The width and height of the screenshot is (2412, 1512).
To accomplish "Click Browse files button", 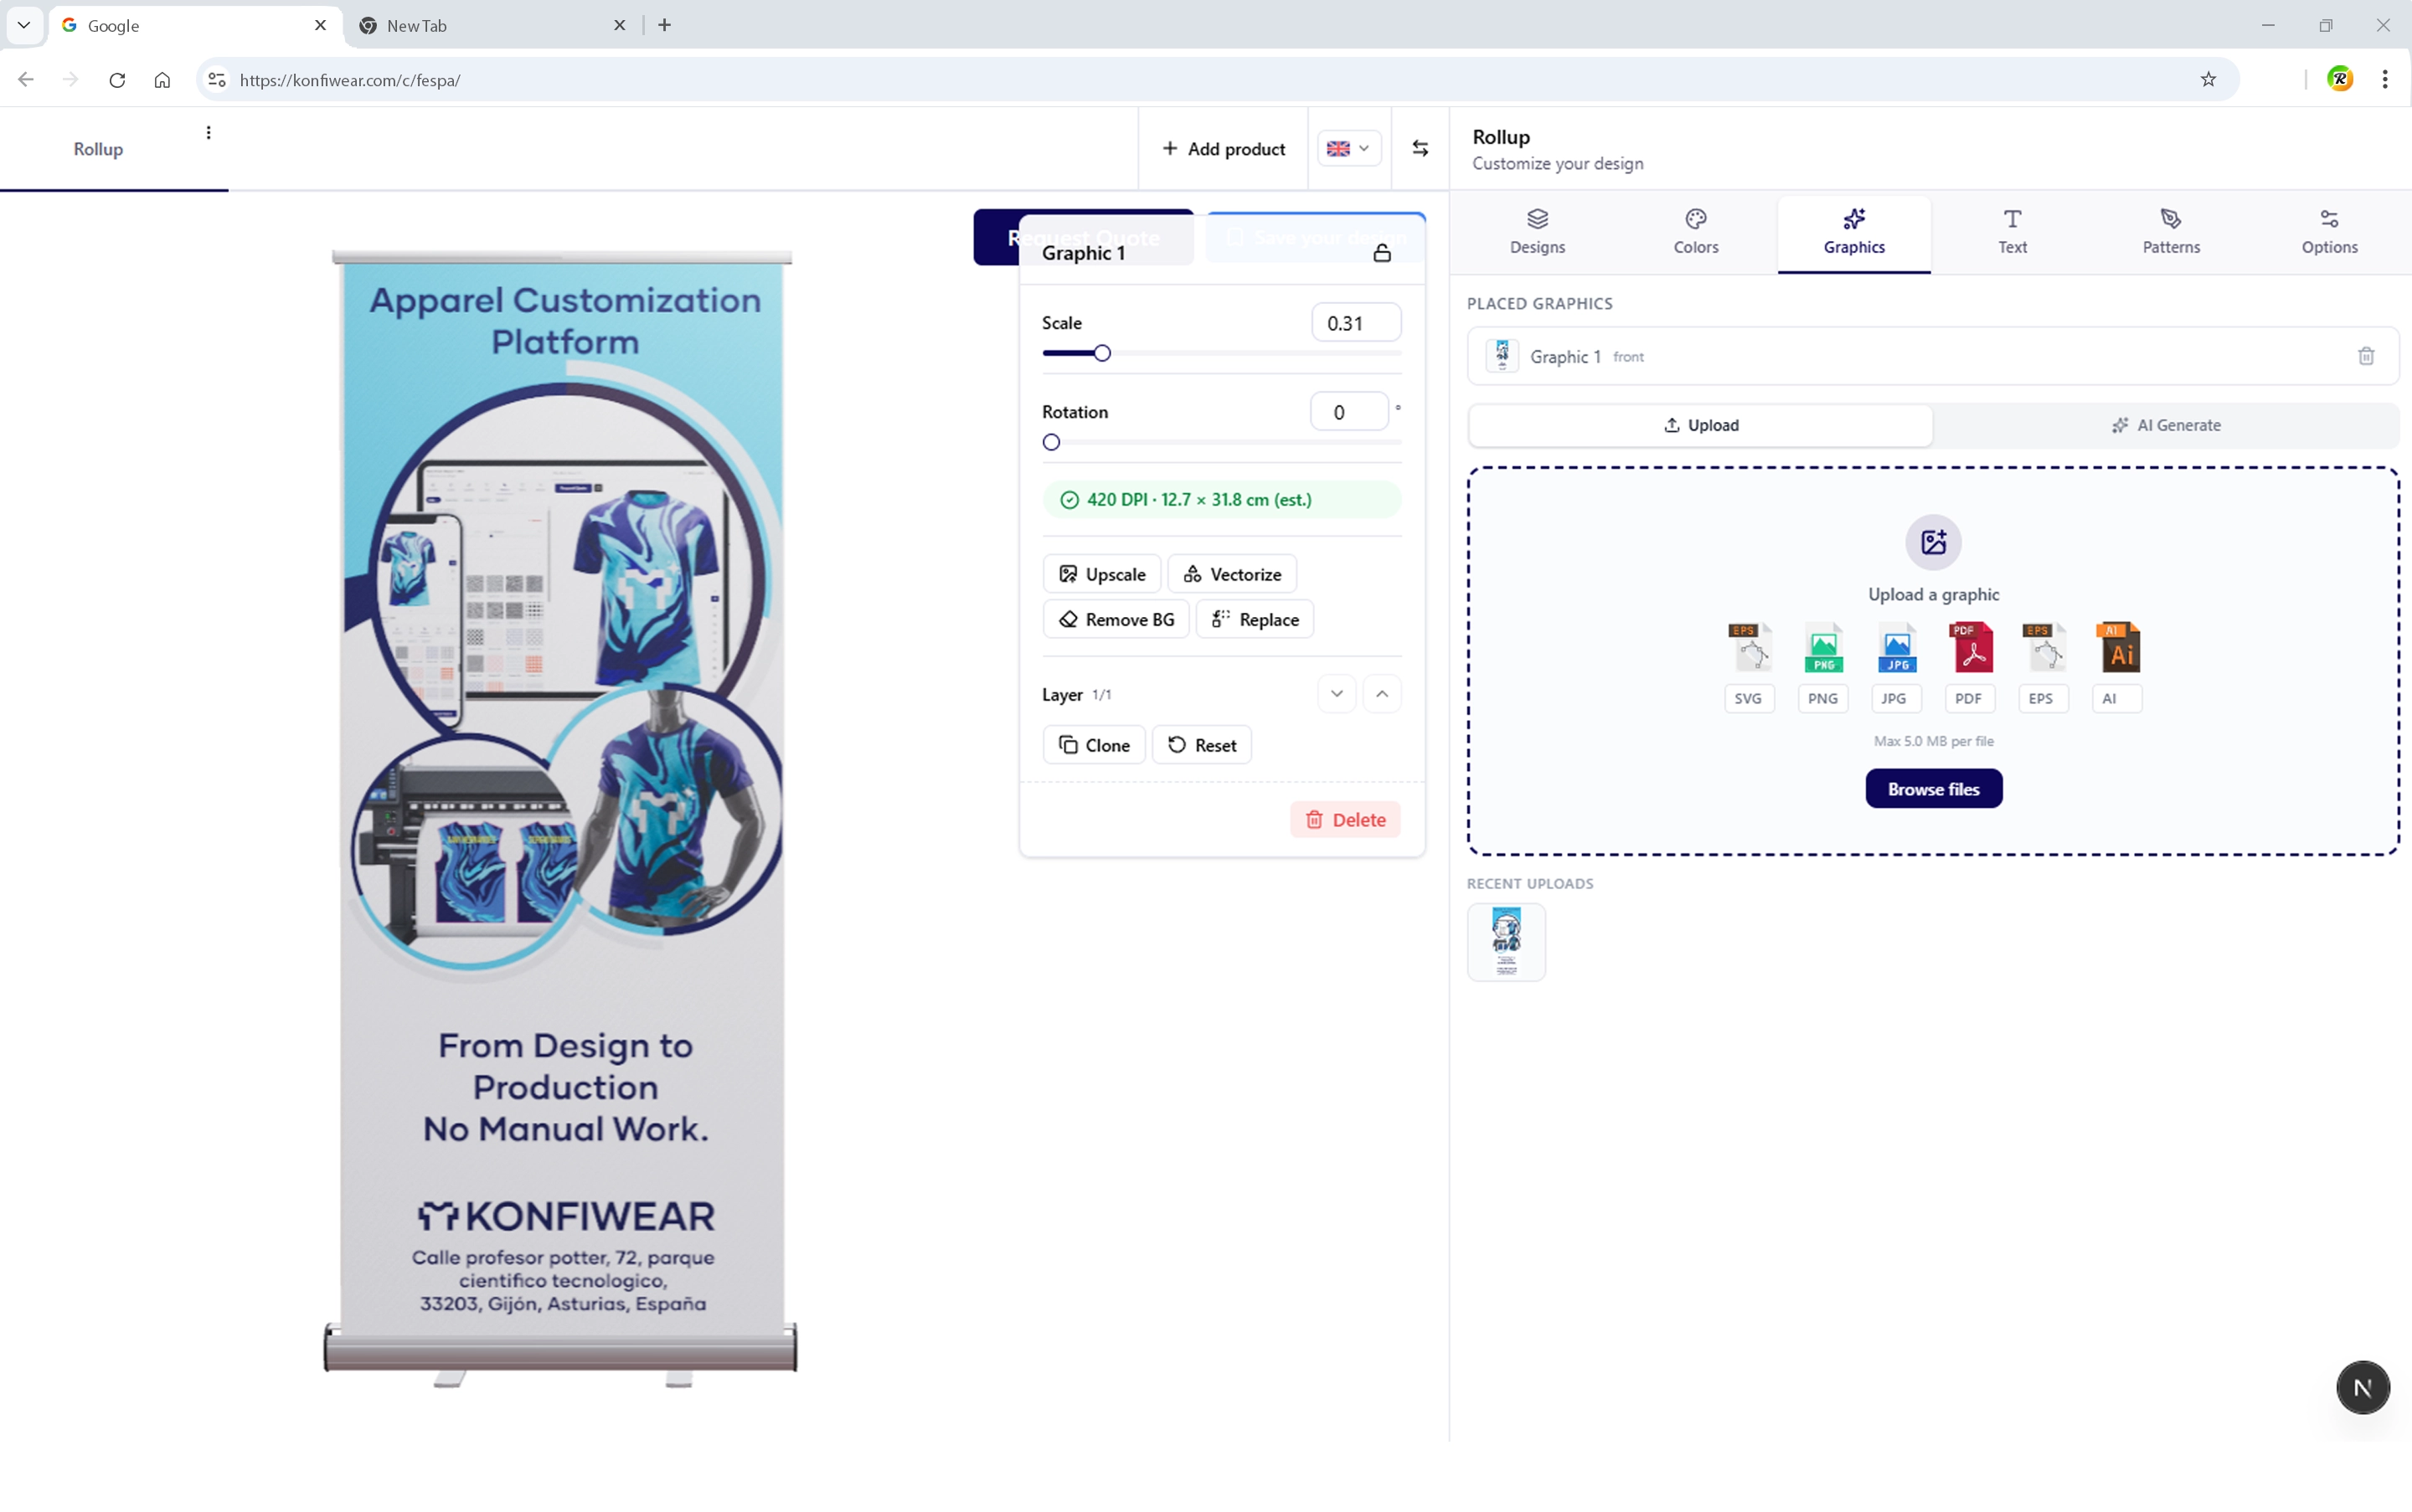I will [x=1933, y=789].
